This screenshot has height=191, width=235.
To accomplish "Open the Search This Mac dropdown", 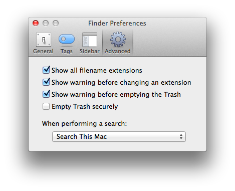I will (x=119, y=136).
